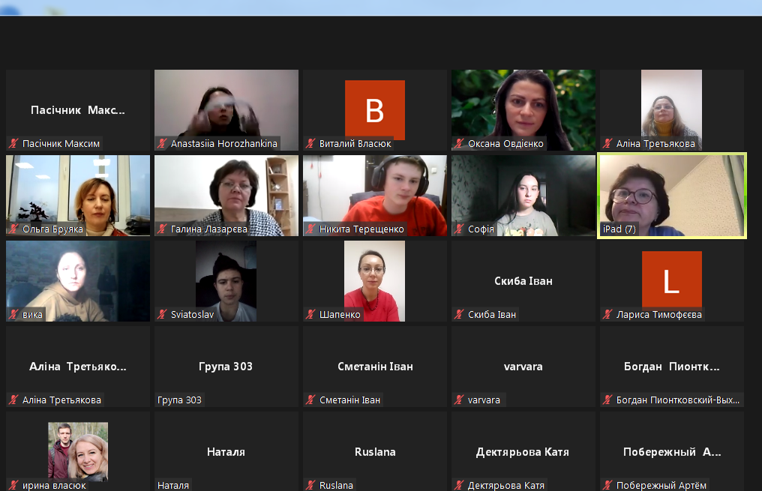Click muted mic icon on iPad (7) tile
This screenshot has height=491, width=762.
[x=607, y=229]
